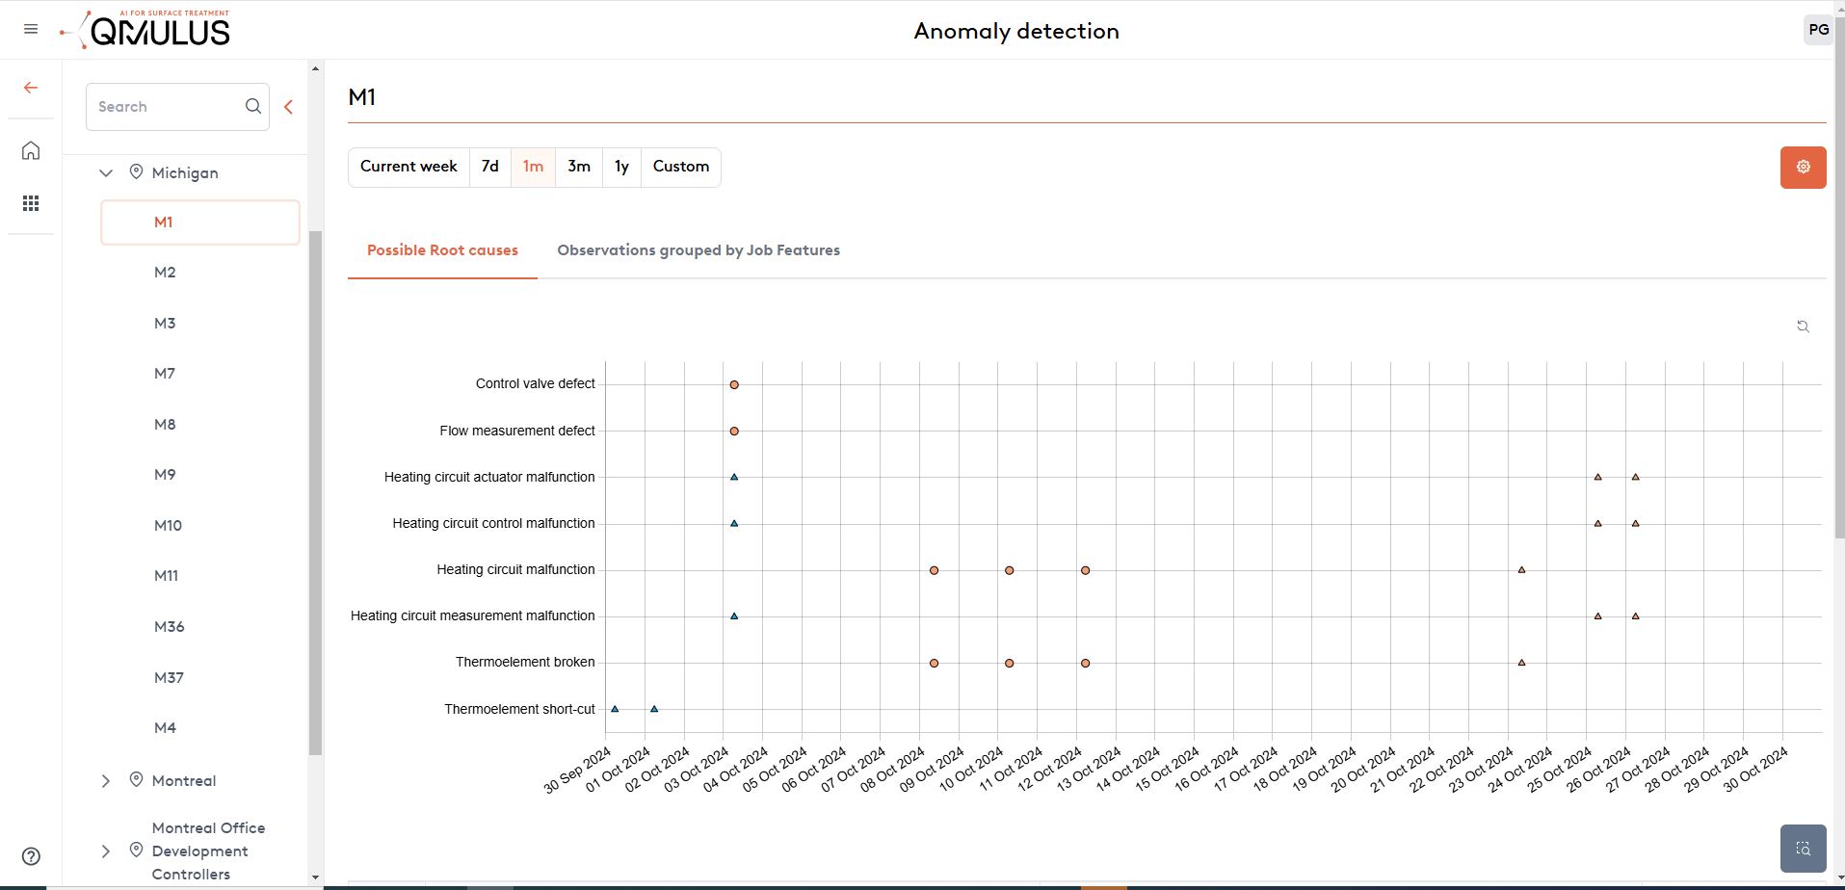This screenshot has width=1845, height=890.
Task: Choose the Custom time range
Action: (x=680, y=167)
